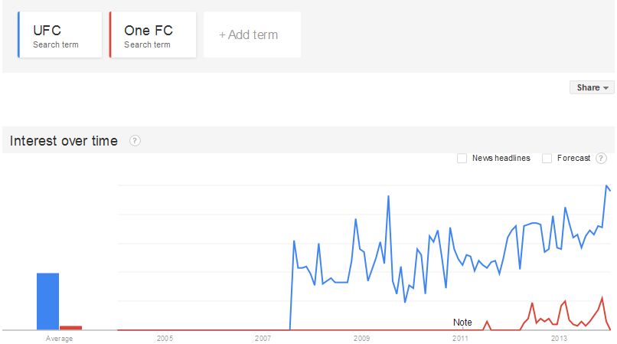Click the blue UFC average bar
This screenshot has height=344, width=617.
coord(48,301)
